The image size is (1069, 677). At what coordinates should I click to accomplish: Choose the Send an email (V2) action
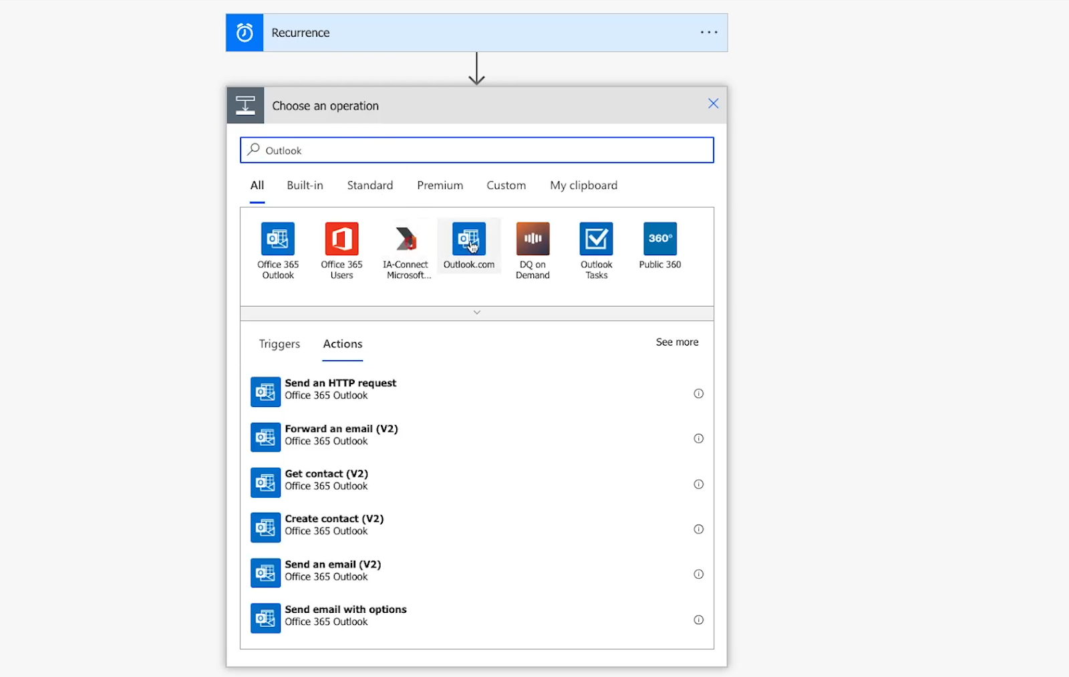tap(477, 573)
